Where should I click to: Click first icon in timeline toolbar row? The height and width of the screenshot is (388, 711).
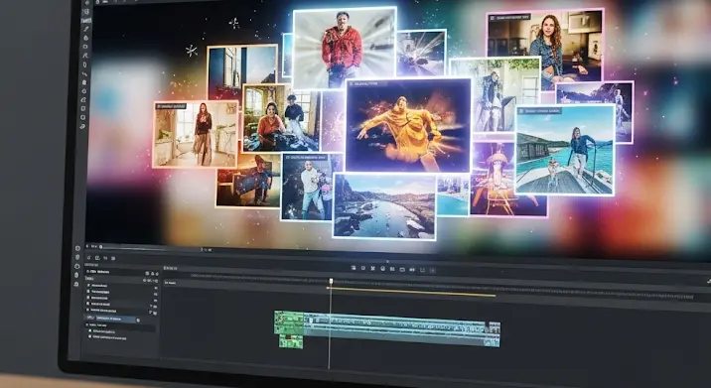pos(354,268)
